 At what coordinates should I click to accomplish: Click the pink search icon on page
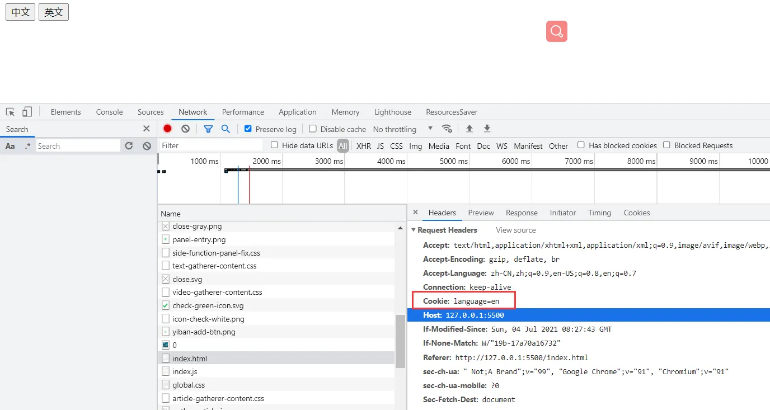click(556, 31)
